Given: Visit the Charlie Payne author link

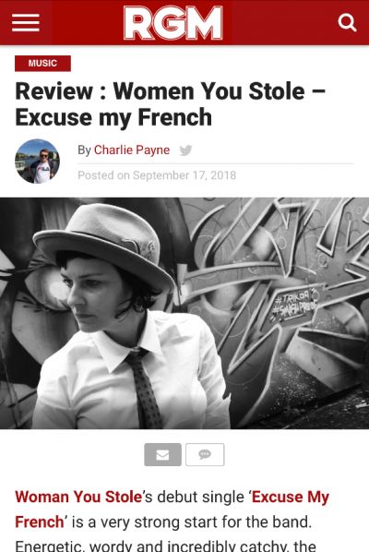Looking at the screenshot, I should point(132,150).
